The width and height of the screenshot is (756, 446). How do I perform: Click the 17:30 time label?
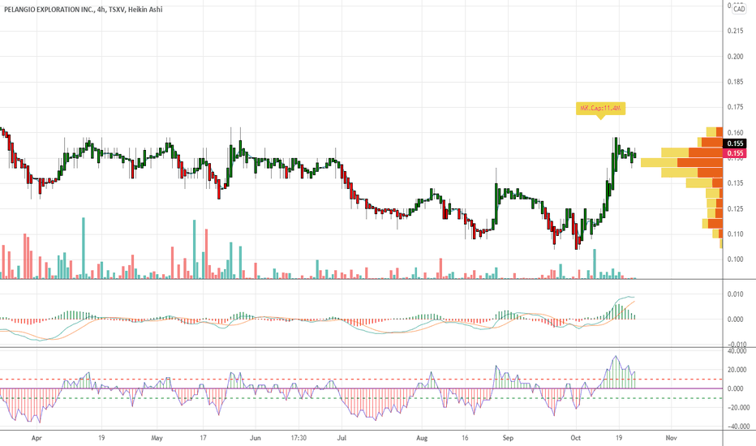[x=299, y=438]
